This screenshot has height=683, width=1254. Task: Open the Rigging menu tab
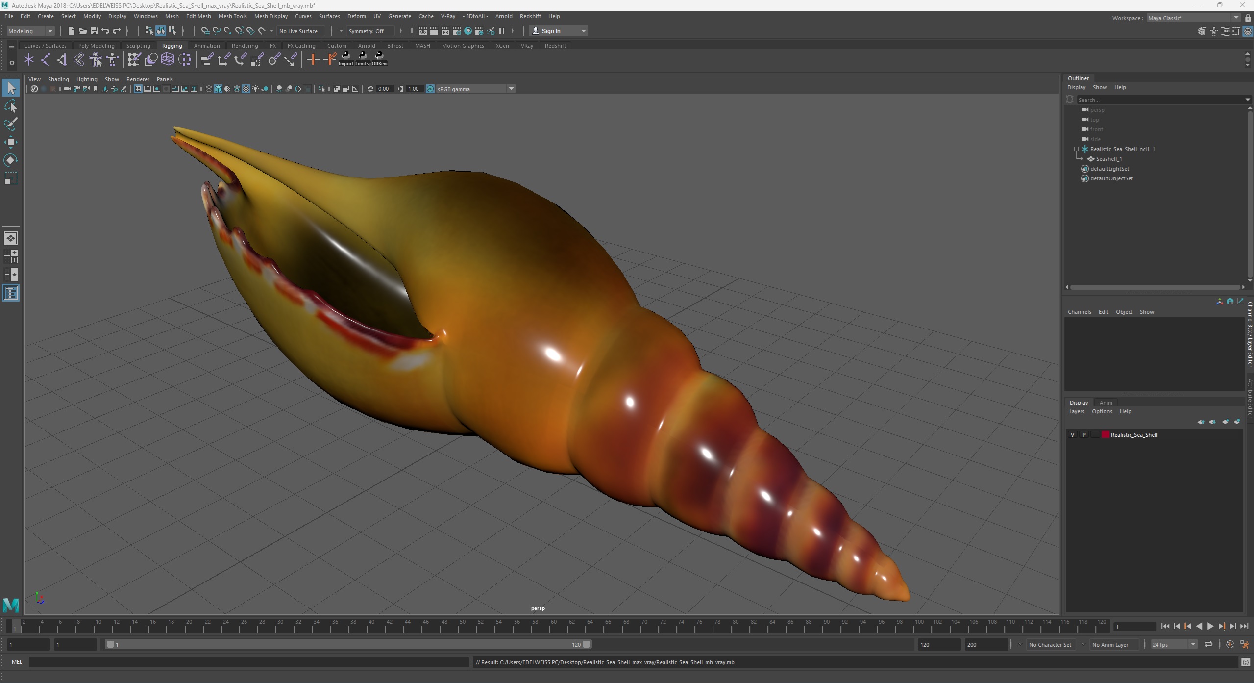[x=172, y=45]
